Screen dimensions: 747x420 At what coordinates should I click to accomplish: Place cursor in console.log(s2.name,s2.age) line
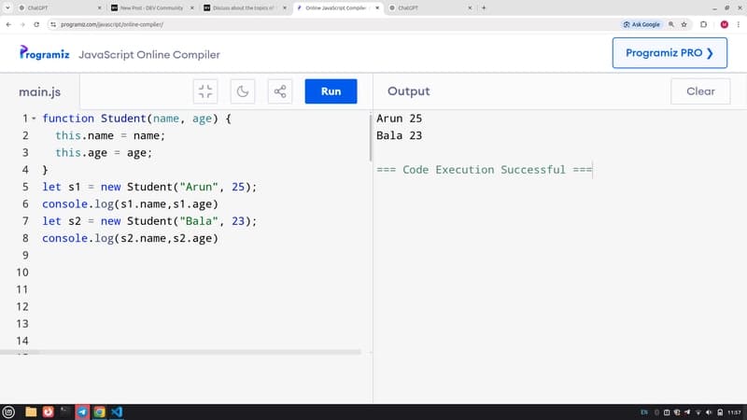click(130, 238)
